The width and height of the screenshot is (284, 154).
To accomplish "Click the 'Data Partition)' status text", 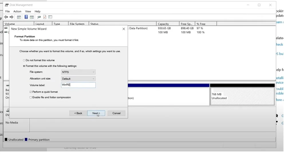I will [x=138, y=28].
